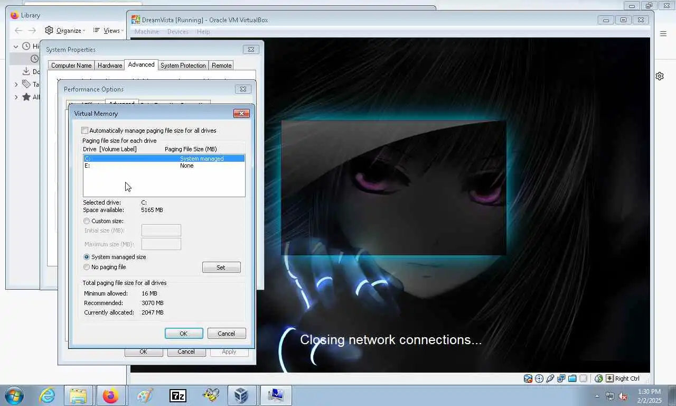Click the greyed display status icon in VirtualBox
Image resolution: width=676 pixels, height=406 pixels.
pos(583,379)
